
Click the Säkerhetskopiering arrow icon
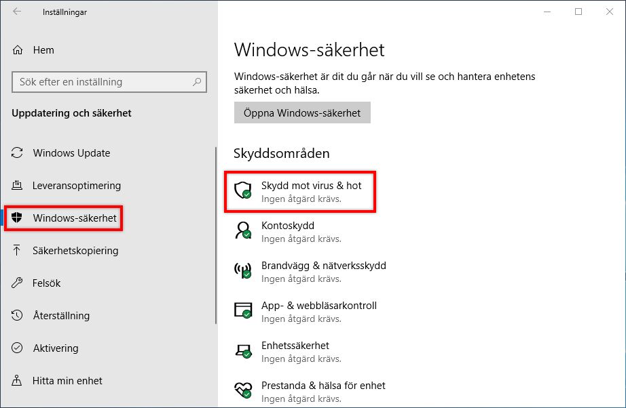(x=15, y=251)
